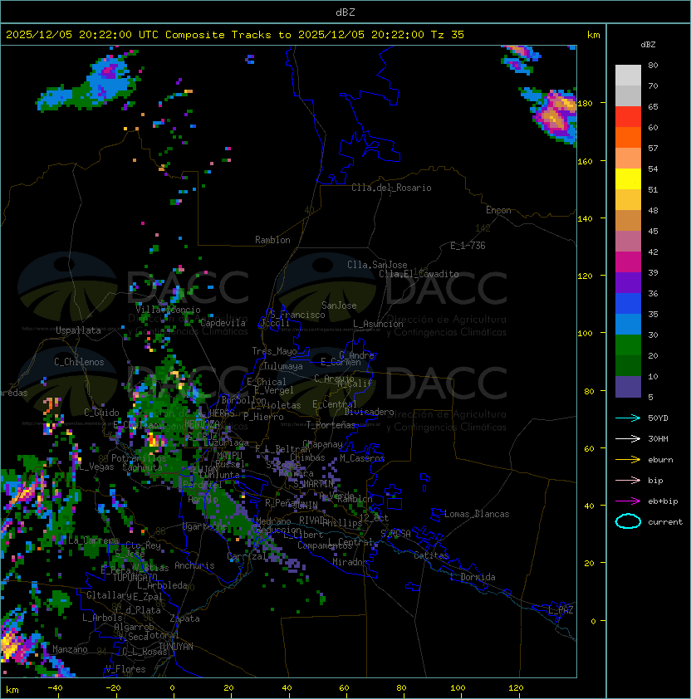
Task: Pick the green 30 dBZ legend swatch
Action: click(x=628, y=345)
